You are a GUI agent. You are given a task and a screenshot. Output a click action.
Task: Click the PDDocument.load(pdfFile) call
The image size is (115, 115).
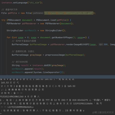click(x=52, y=20)
